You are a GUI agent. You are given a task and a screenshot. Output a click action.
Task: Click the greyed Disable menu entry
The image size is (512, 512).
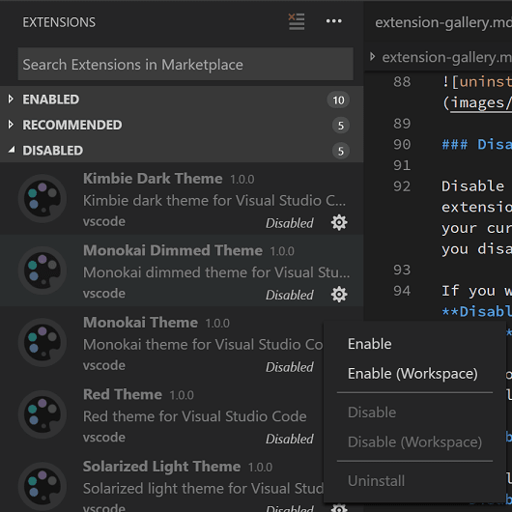372,412
